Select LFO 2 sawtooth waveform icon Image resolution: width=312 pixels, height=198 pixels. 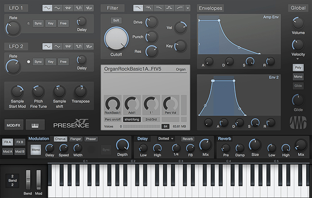68,46
